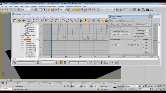Toggle the Set Key mode button
This screenshot has width=166, height=93.
point(121,89)
